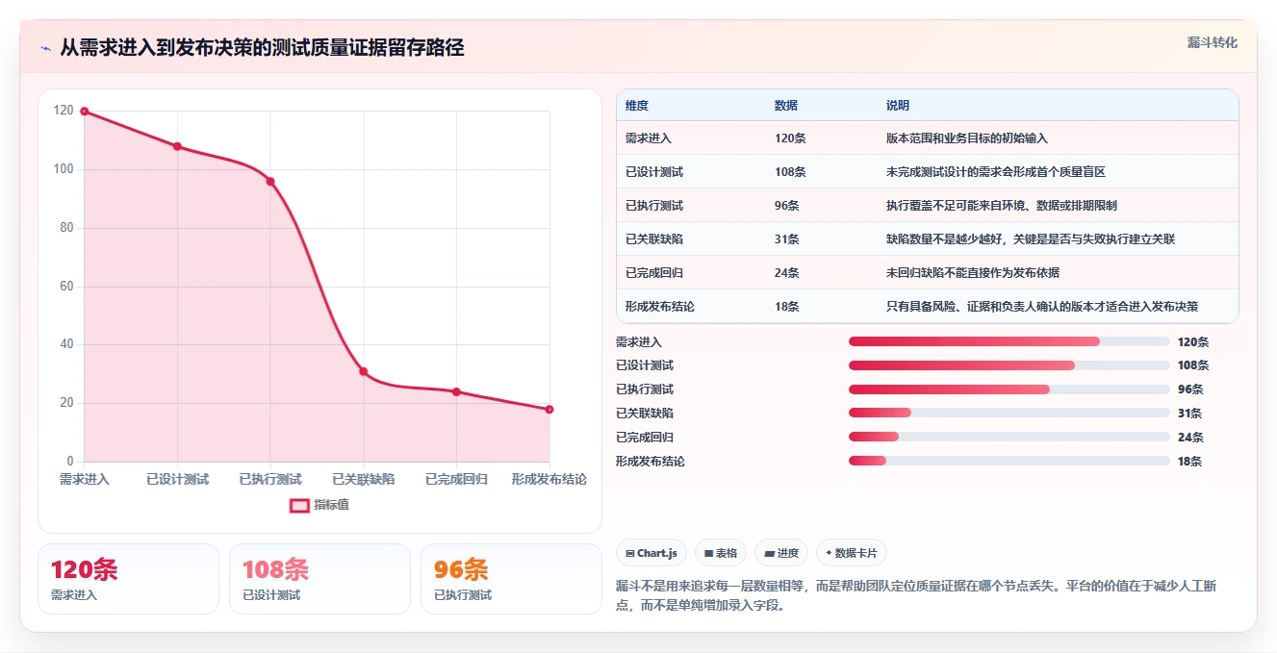Image resolution: width=1277 pixels, height=653 pixels.
Task: Click the chart point for 需求进入
Action: (85, 112)
